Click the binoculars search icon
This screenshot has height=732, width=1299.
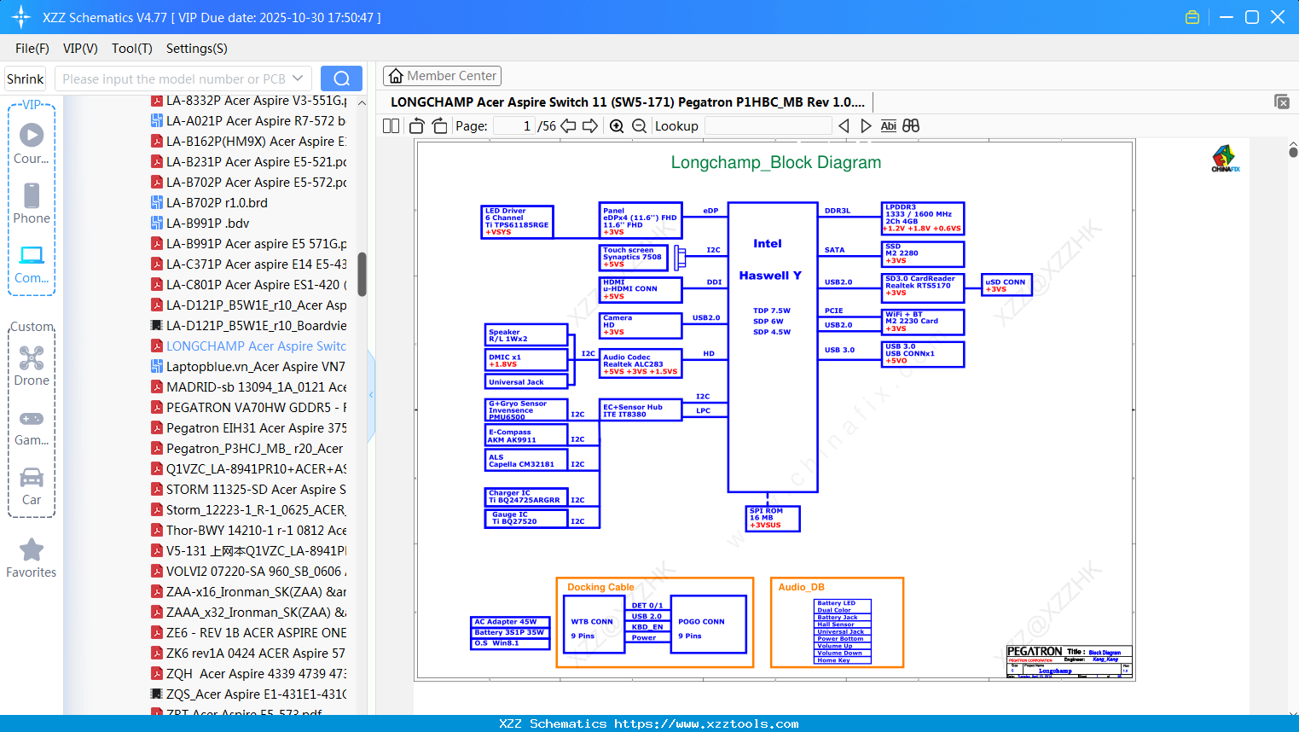click(911, 126)
